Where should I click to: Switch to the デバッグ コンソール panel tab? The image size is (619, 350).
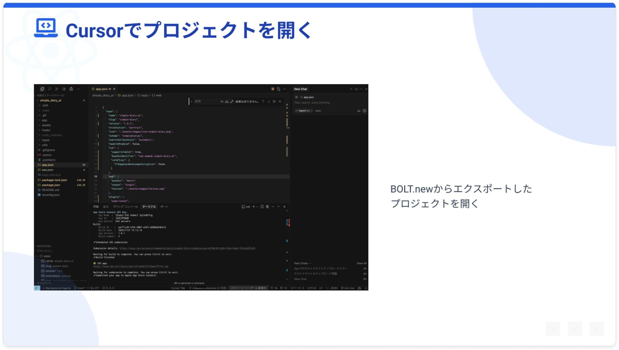(125, 207)
